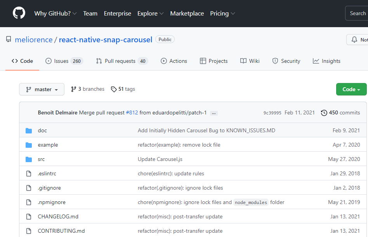The height and width of the screenshot is (237, 368).
Task: Expand commit message ellipsis button
Action: 214,113
